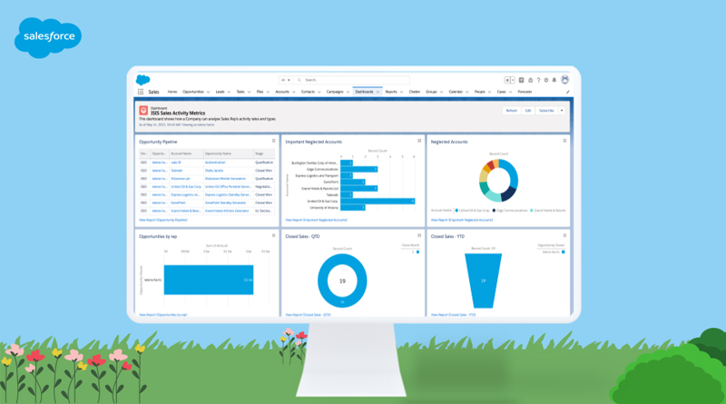Open the Favorites star icon

coord(507,80)
